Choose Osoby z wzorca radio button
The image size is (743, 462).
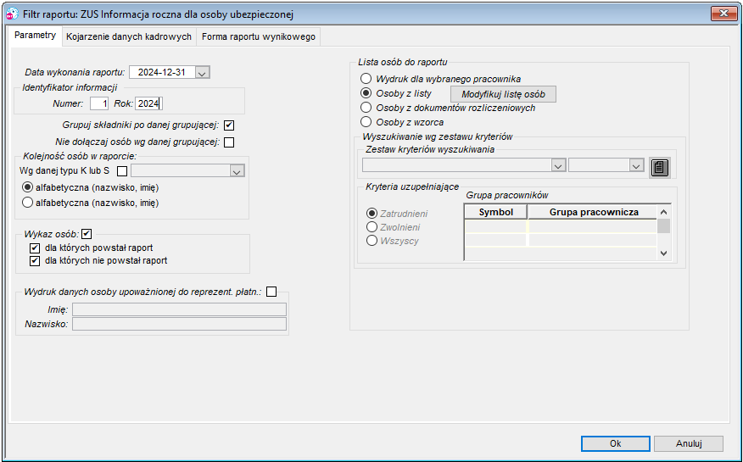366,122
